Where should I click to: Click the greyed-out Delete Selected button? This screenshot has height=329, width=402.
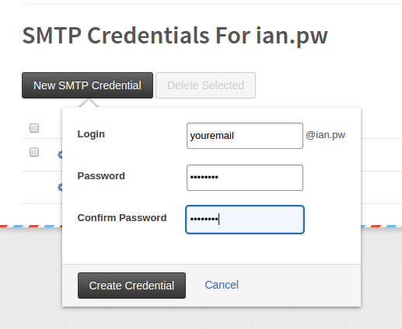point(205,85)
